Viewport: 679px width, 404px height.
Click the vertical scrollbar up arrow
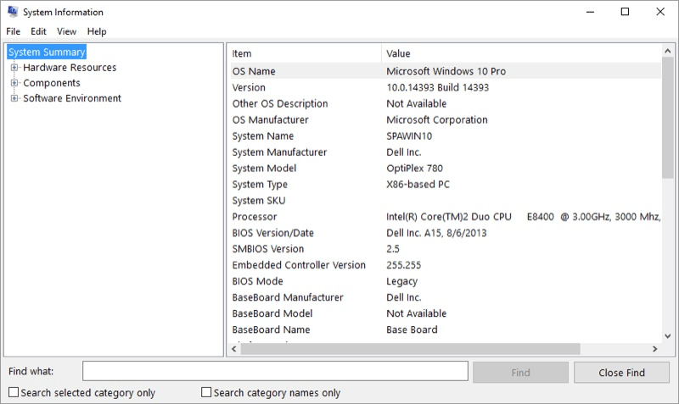(x=668, y=51)
